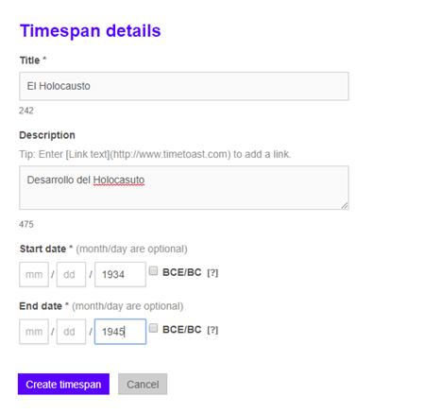The height and width of the screenshot is (413, 441).
Task: Open the [?] help beside Start date BCE/BC
Action: click(x=212, y=273)
